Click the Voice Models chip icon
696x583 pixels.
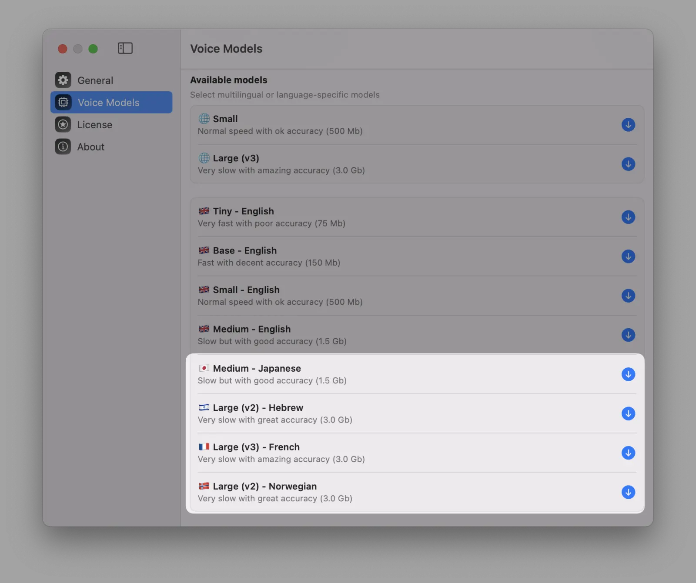coord(63,102)
